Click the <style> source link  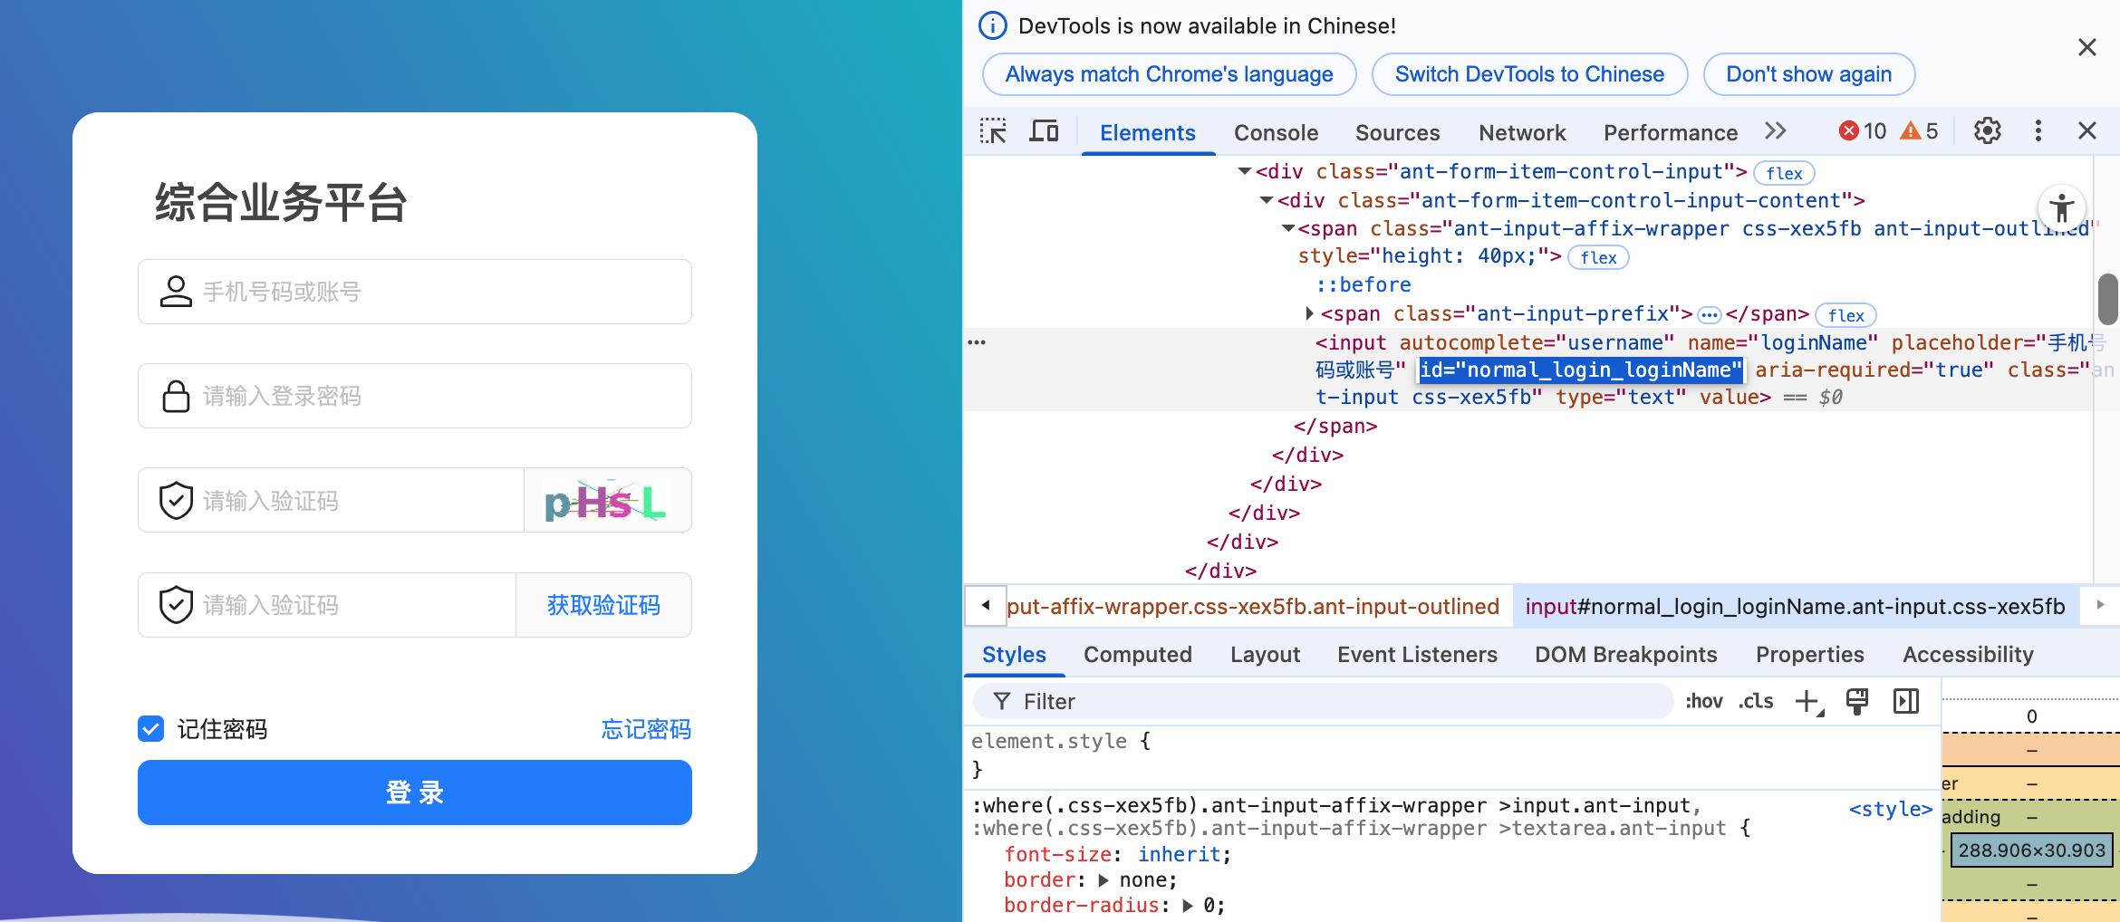(1890, 808)
